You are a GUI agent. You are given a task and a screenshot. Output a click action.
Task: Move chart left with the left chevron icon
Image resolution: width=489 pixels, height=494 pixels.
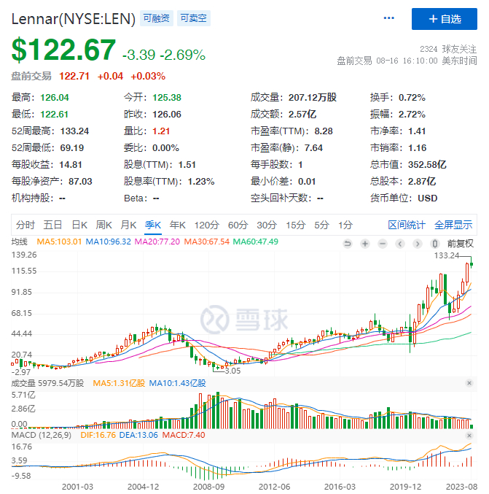(400, 244)
